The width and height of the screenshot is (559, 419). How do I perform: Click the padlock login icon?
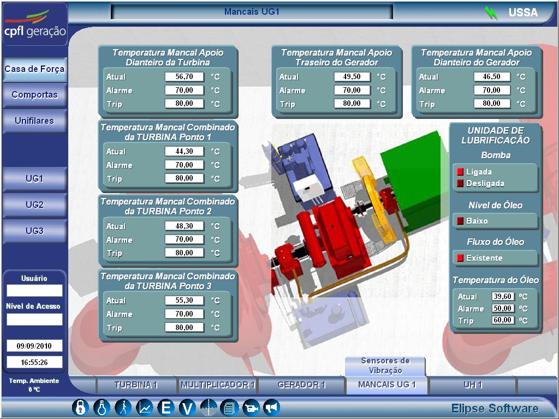click(80, 407)
